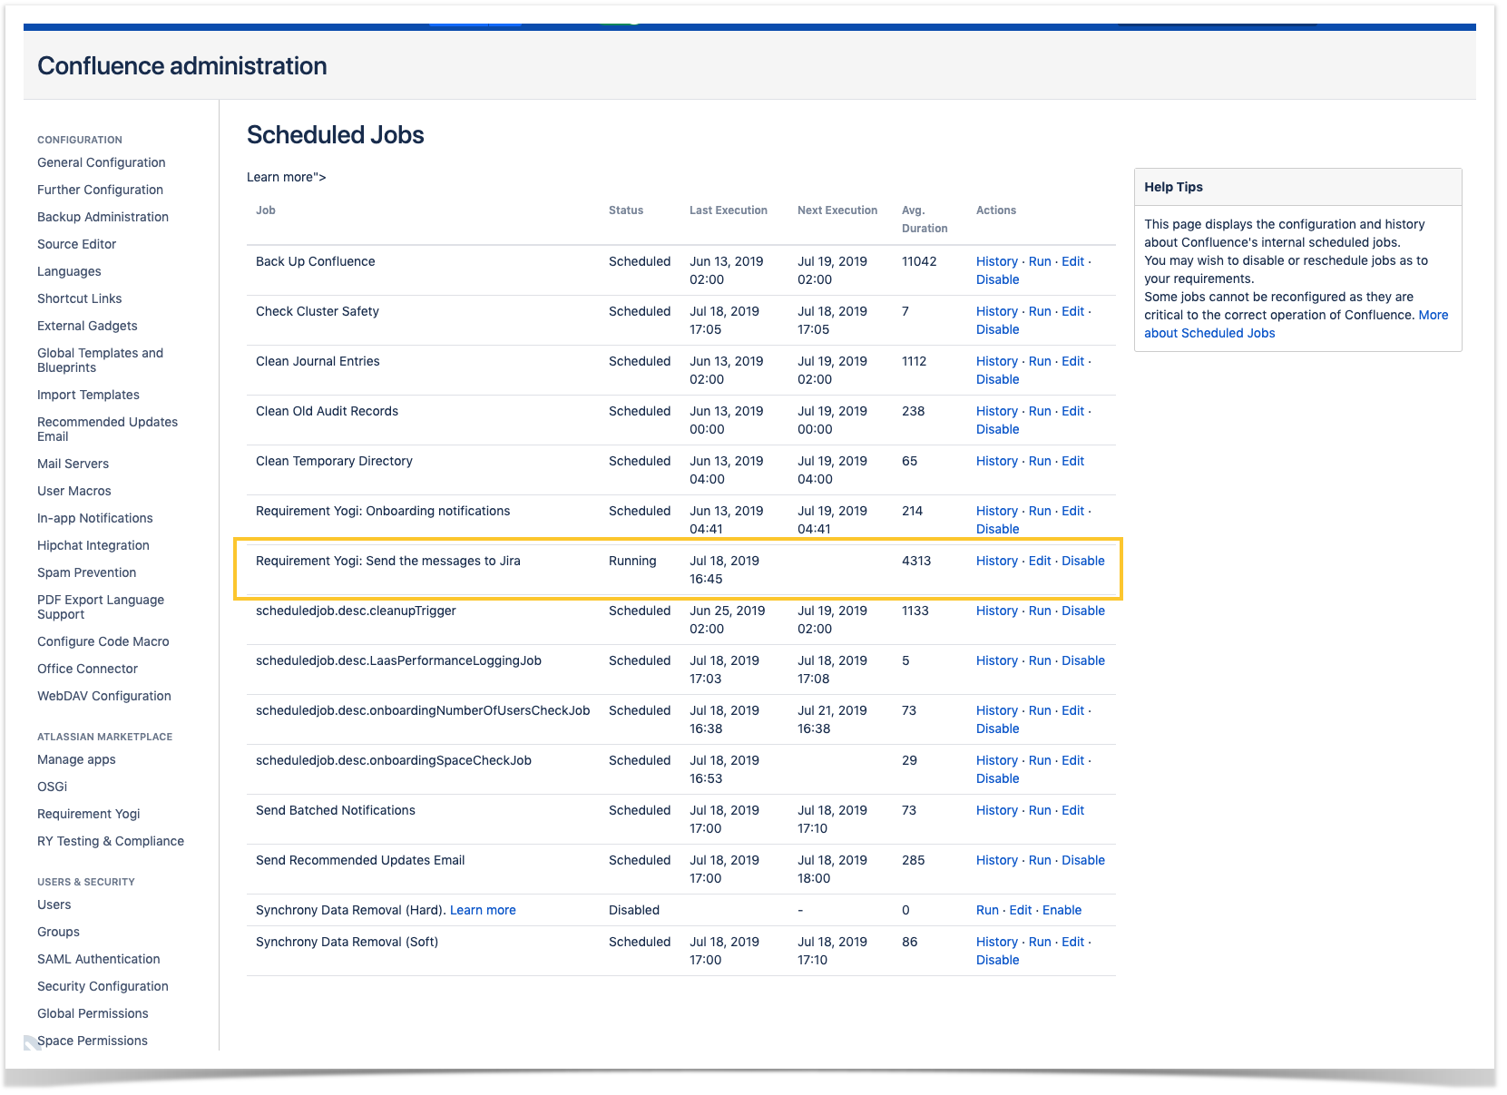
Task: Open the Shortcut Links page
Action: [79, 298]
